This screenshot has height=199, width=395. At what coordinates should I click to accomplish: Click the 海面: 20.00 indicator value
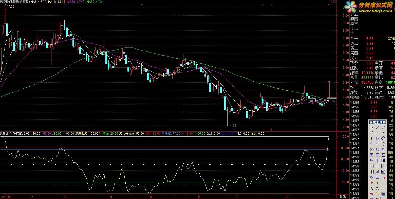pyautogui.click(x=110, y=134)
